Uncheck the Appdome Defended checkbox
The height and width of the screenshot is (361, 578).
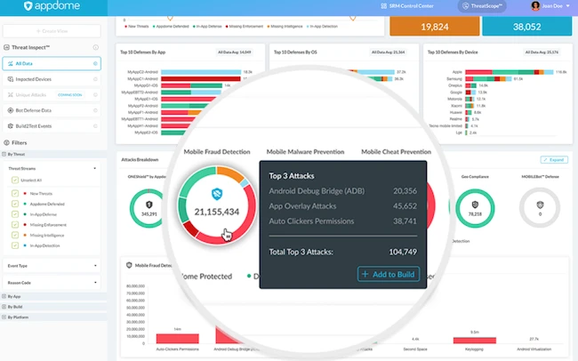tap(15, 204)
